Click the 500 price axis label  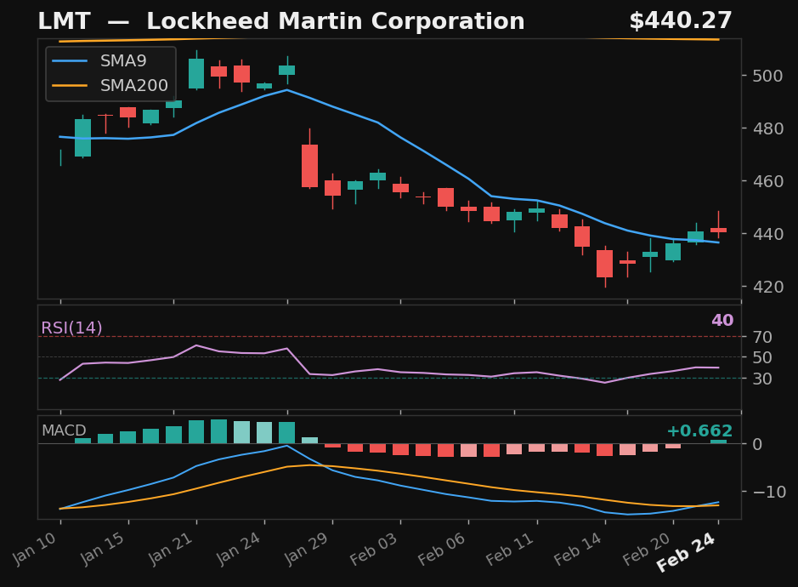(x=768, y=77)
